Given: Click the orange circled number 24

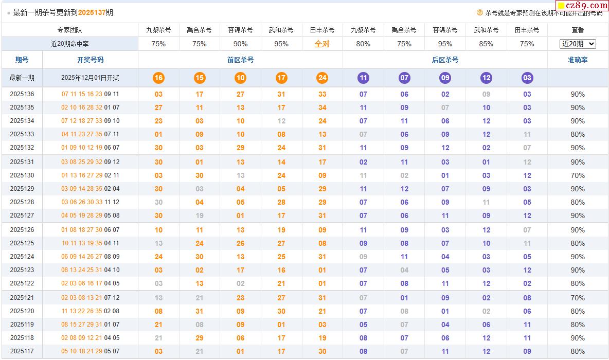Looking at the screenshot, I should (323, 78).
